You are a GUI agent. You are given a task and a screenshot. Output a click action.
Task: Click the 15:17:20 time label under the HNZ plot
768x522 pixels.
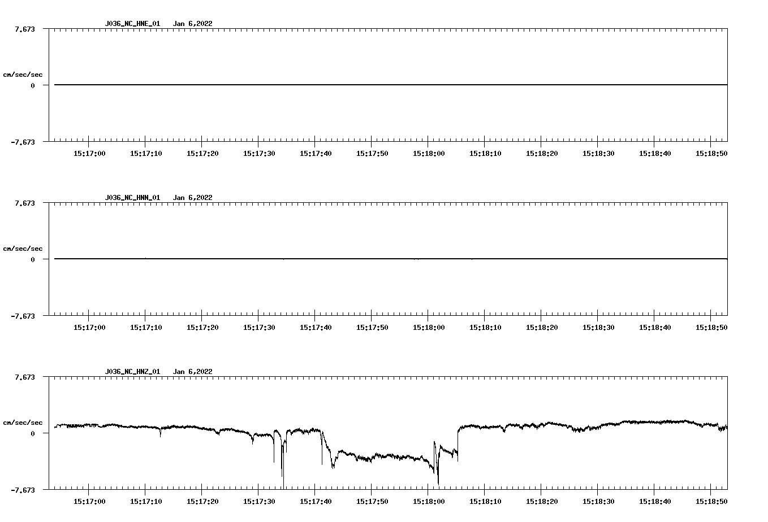[202, 501]
